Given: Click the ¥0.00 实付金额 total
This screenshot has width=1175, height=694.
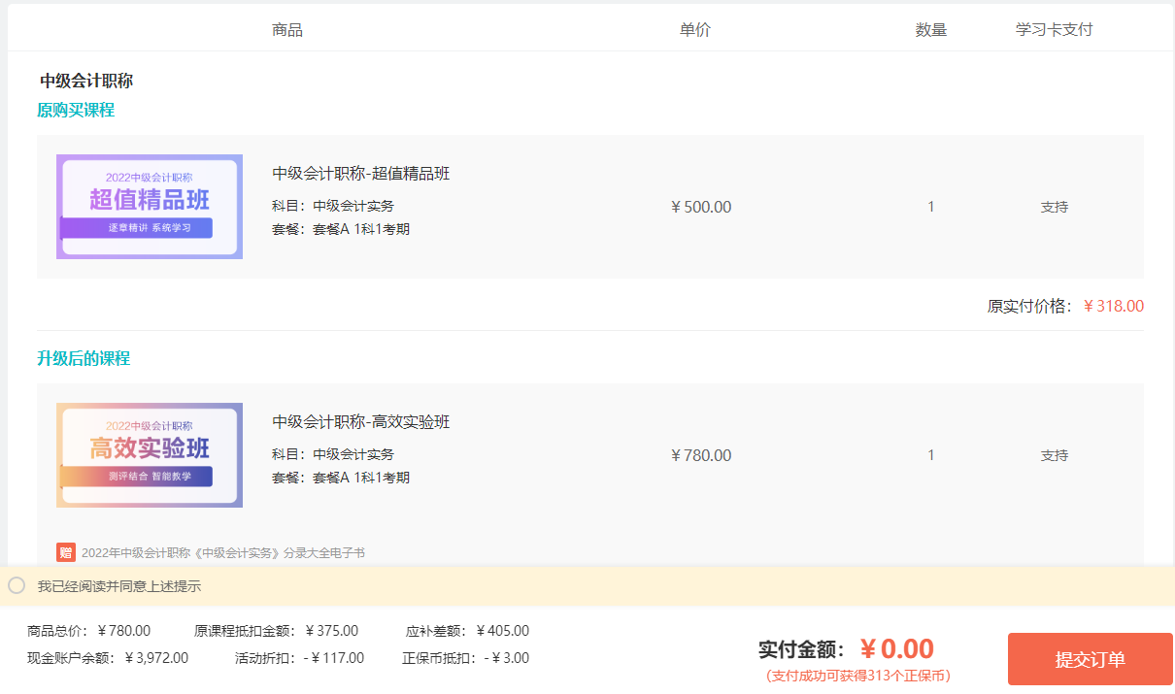Looking at the screenshot, I should click(897, 648).
